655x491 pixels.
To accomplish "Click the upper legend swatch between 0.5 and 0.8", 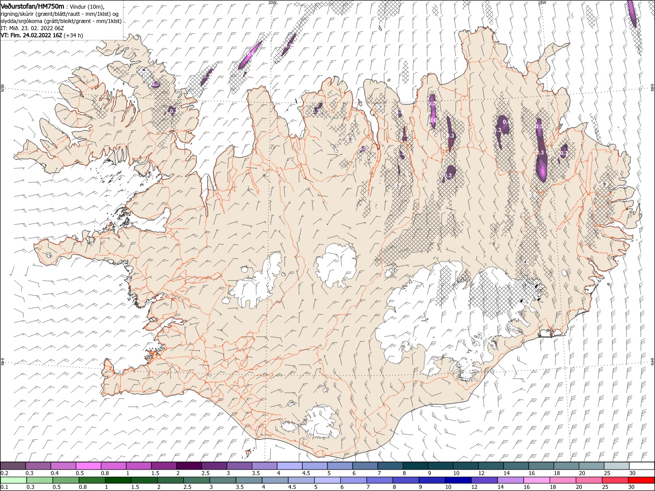I will pyautogui.click(x=88, y=465).
